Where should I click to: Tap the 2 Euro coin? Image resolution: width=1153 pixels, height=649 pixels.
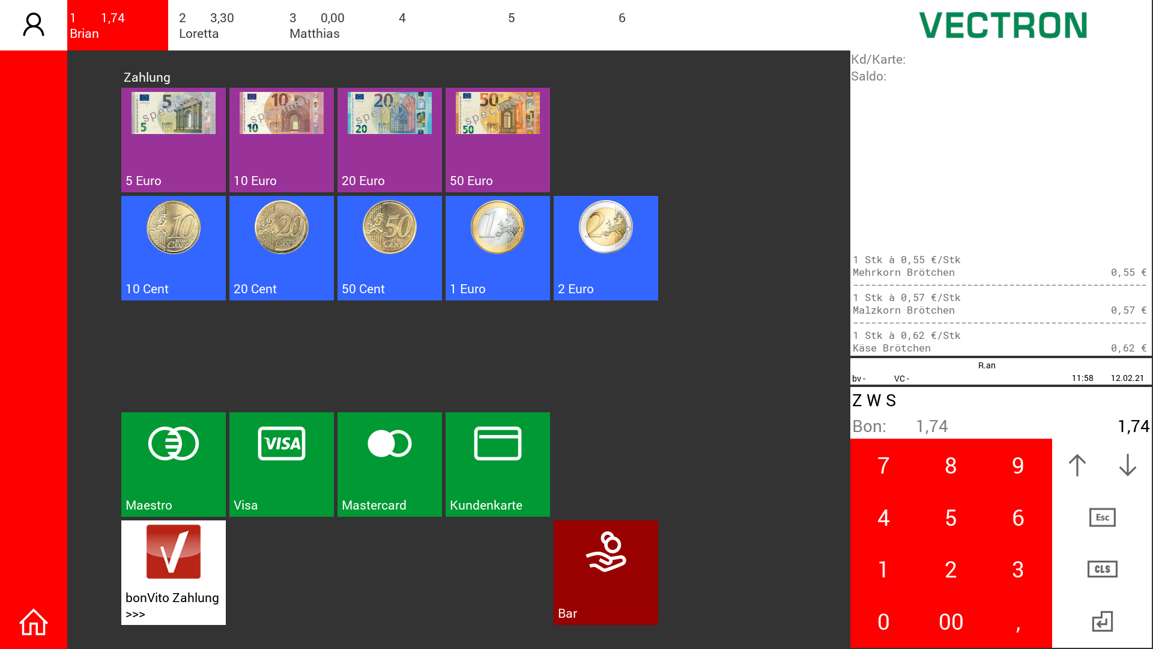605,248
